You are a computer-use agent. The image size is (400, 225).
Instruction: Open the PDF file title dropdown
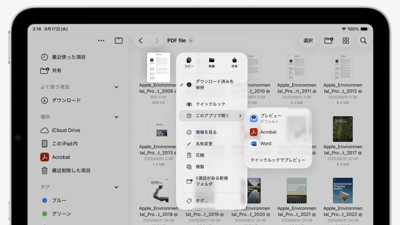click(191, 41)
